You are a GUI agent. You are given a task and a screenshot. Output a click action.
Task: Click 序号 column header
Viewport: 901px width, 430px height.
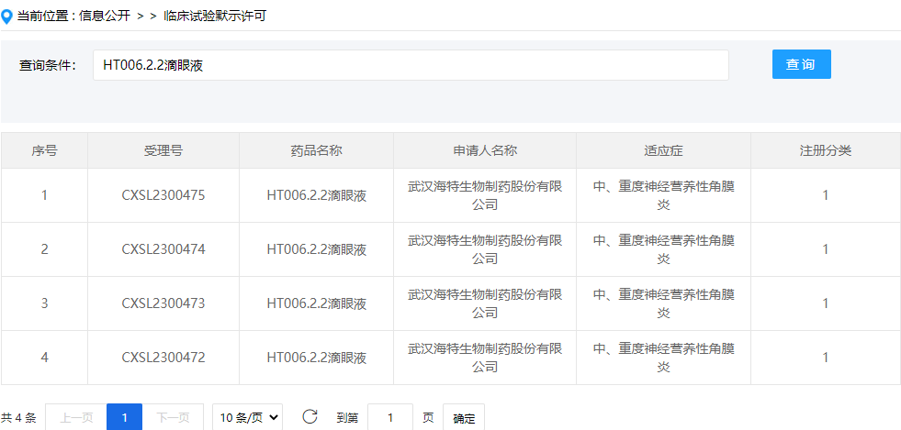click(x=44, y=150)
